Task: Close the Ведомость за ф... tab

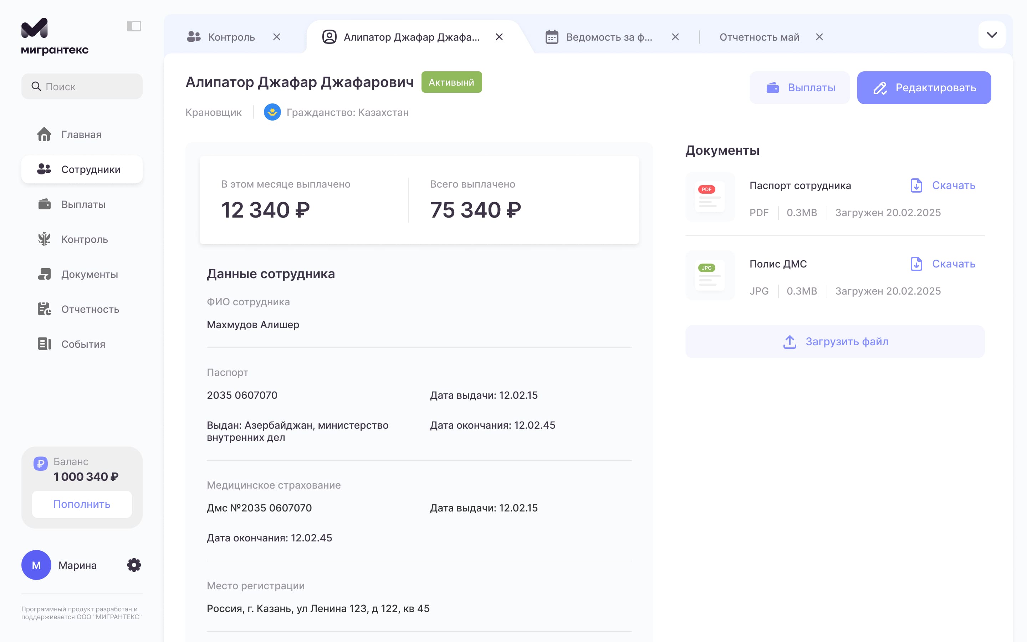Action: [675, 37]
